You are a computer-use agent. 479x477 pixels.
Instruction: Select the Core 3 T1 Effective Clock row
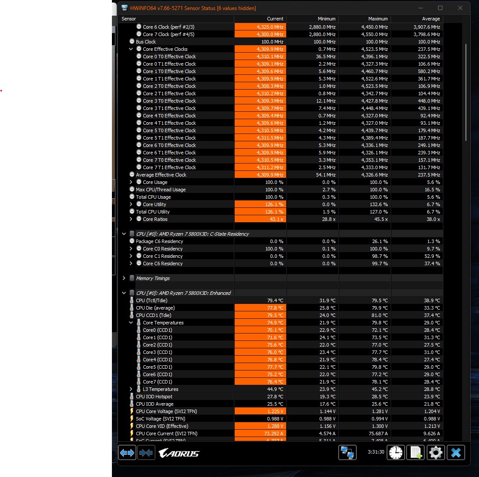pos(280,108)
